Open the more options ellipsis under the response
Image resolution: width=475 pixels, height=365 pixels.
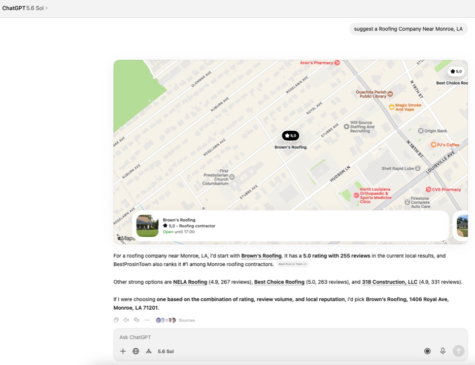pyautogui.click(x=147, y=320)
